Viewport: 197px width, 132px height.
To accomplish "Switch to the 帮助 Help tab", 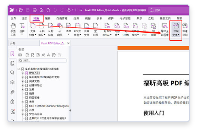I will (179, 19).
